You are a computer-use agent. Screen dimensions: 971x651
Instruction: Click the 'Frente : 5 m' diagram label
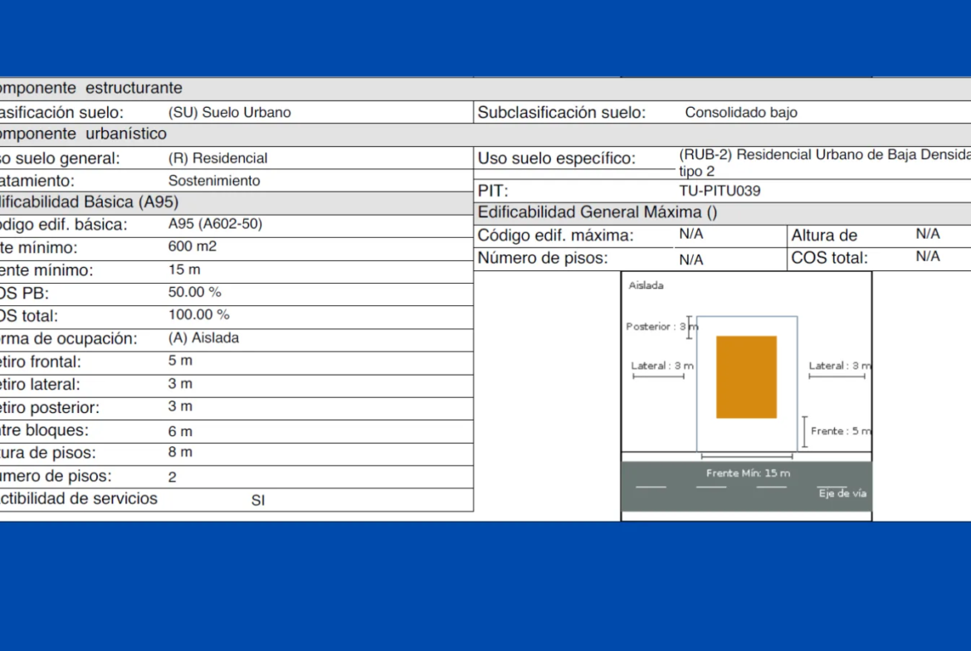point(841,430)
